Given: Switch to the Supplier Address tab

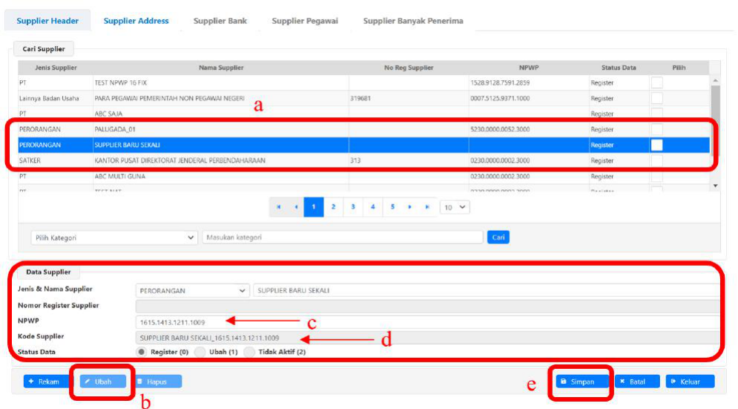Looking at the screenshot, I should [x=136, y=21].
